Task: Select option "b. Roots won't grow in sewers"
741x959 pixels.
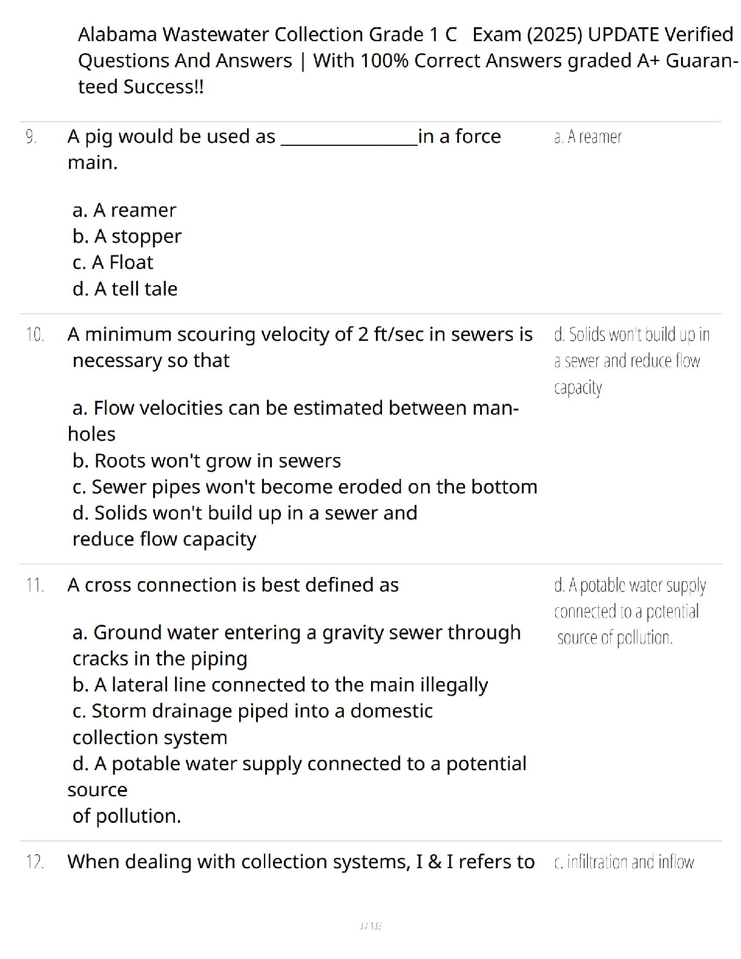Action: click(x=206, y=461)
